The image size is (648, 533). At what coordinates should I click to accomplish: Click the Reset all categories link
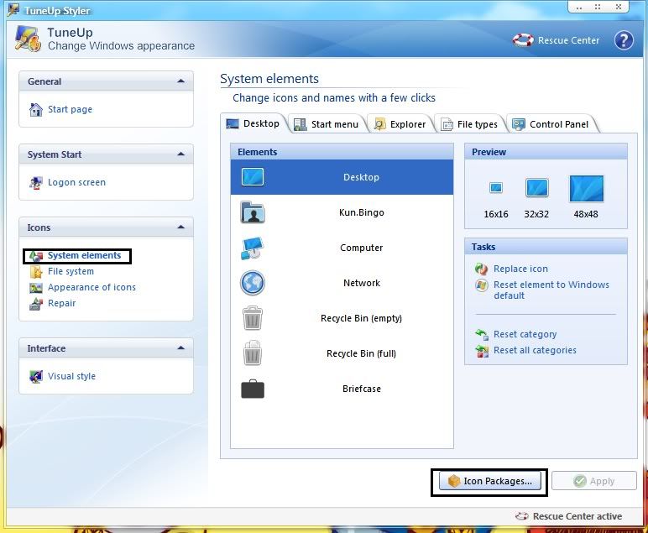pos(535,350)
